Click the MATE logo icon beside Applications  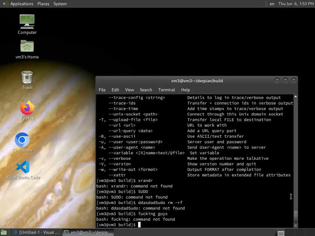tap(6, 4)
